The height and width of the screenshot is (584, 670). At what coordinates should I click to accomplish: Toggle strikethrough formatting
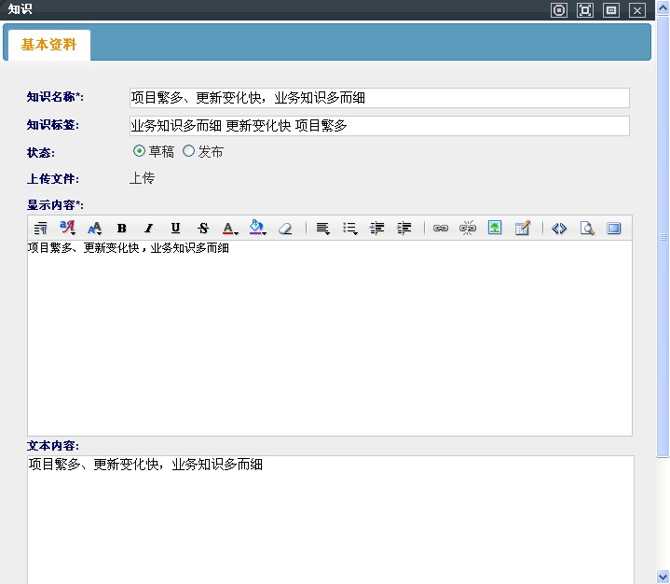[203, 229]
